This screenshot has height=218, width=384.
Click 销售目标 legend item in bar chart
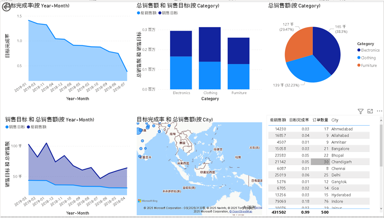(x=168, y=13)
